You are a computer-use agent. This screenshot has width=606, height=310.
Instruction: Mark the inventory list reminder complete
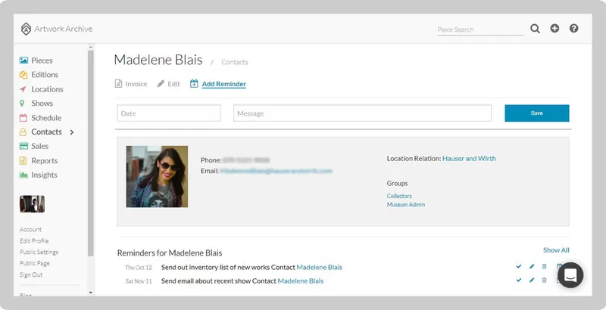coord(519,266)
